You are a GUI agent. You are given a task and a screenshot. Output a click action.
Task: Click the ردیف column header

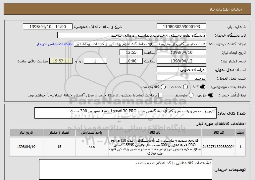coord(240,133)
